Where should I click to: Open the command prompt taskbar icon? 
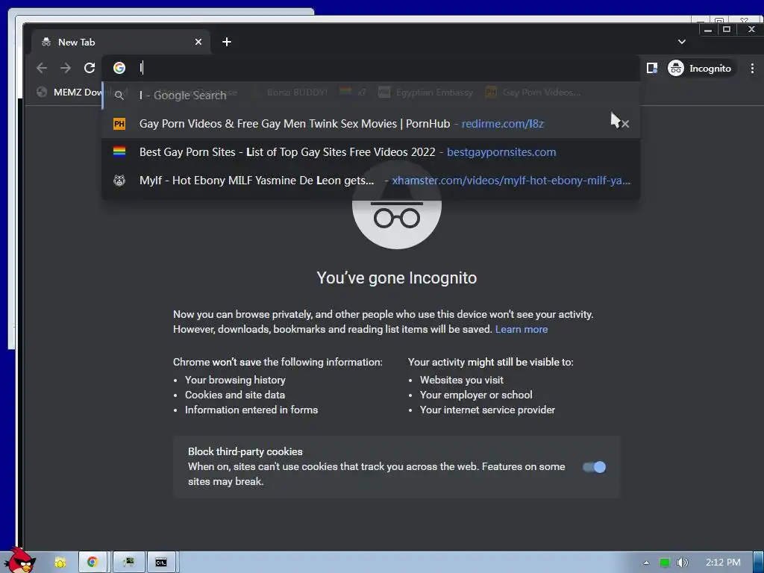[x=161, y=563]
